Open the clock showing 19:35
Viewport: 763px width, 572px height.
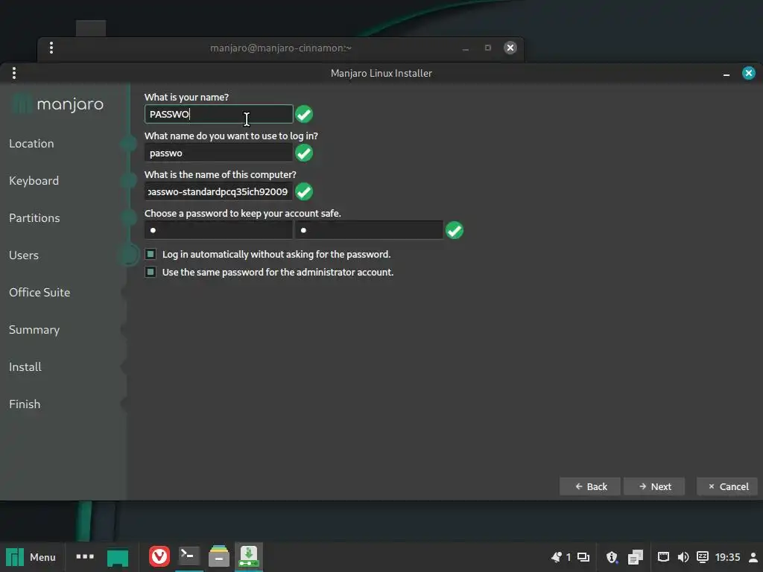tap(727, 557)
